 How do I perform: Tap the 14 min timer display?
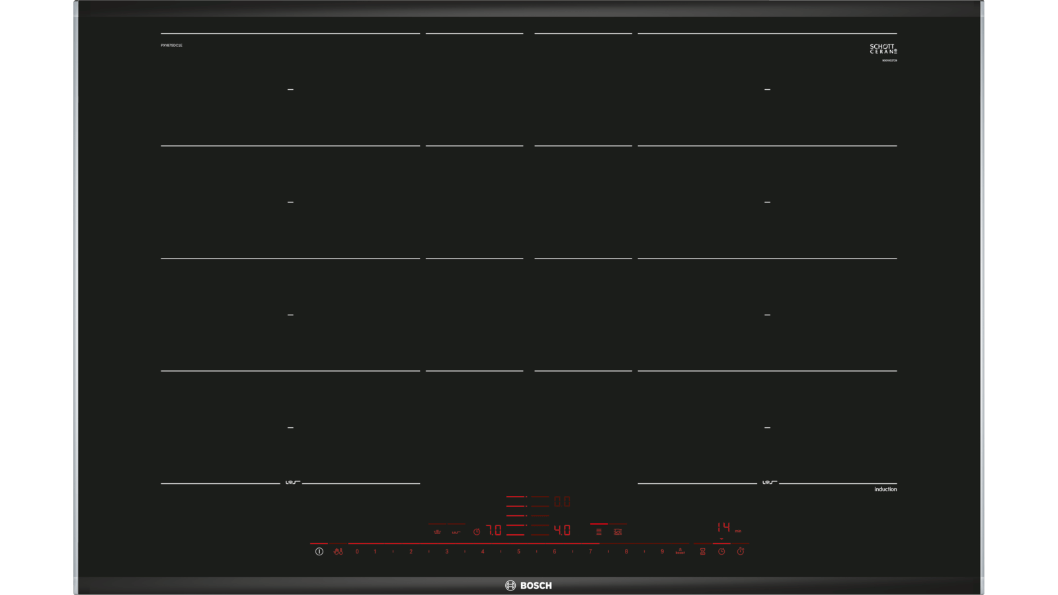tap(724, 528)
